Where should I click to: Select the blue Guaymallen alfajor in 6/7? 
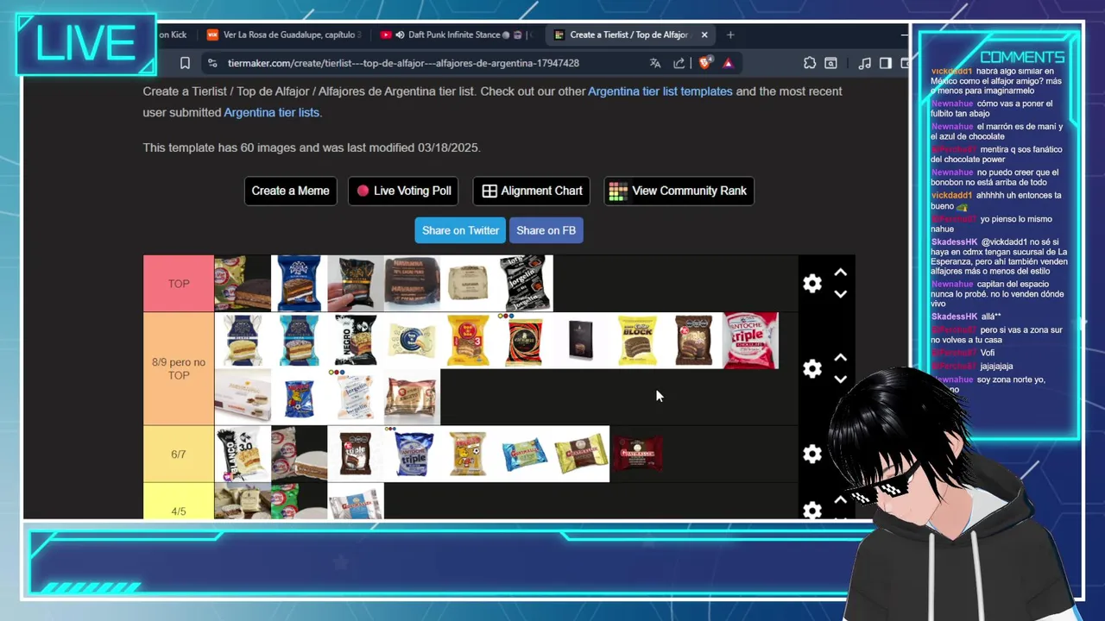tap(525, 454)
